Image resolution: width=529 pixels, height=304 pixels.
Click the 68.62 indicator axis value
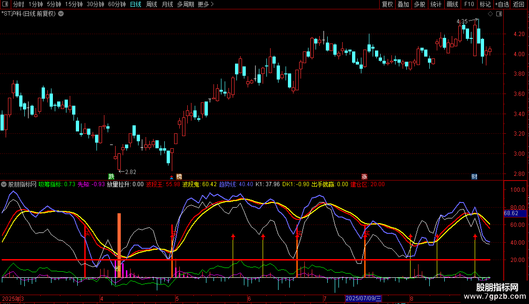coord(511,213)
